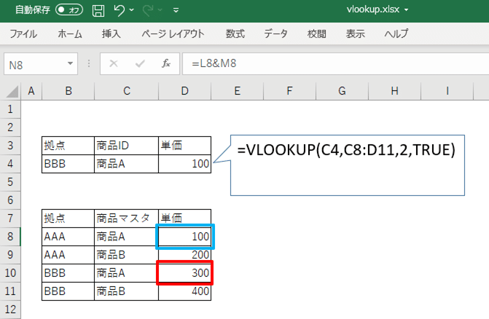Click the Select All corner triangle
This screenshot has width=489, height=319.
[x=12, y=91]
